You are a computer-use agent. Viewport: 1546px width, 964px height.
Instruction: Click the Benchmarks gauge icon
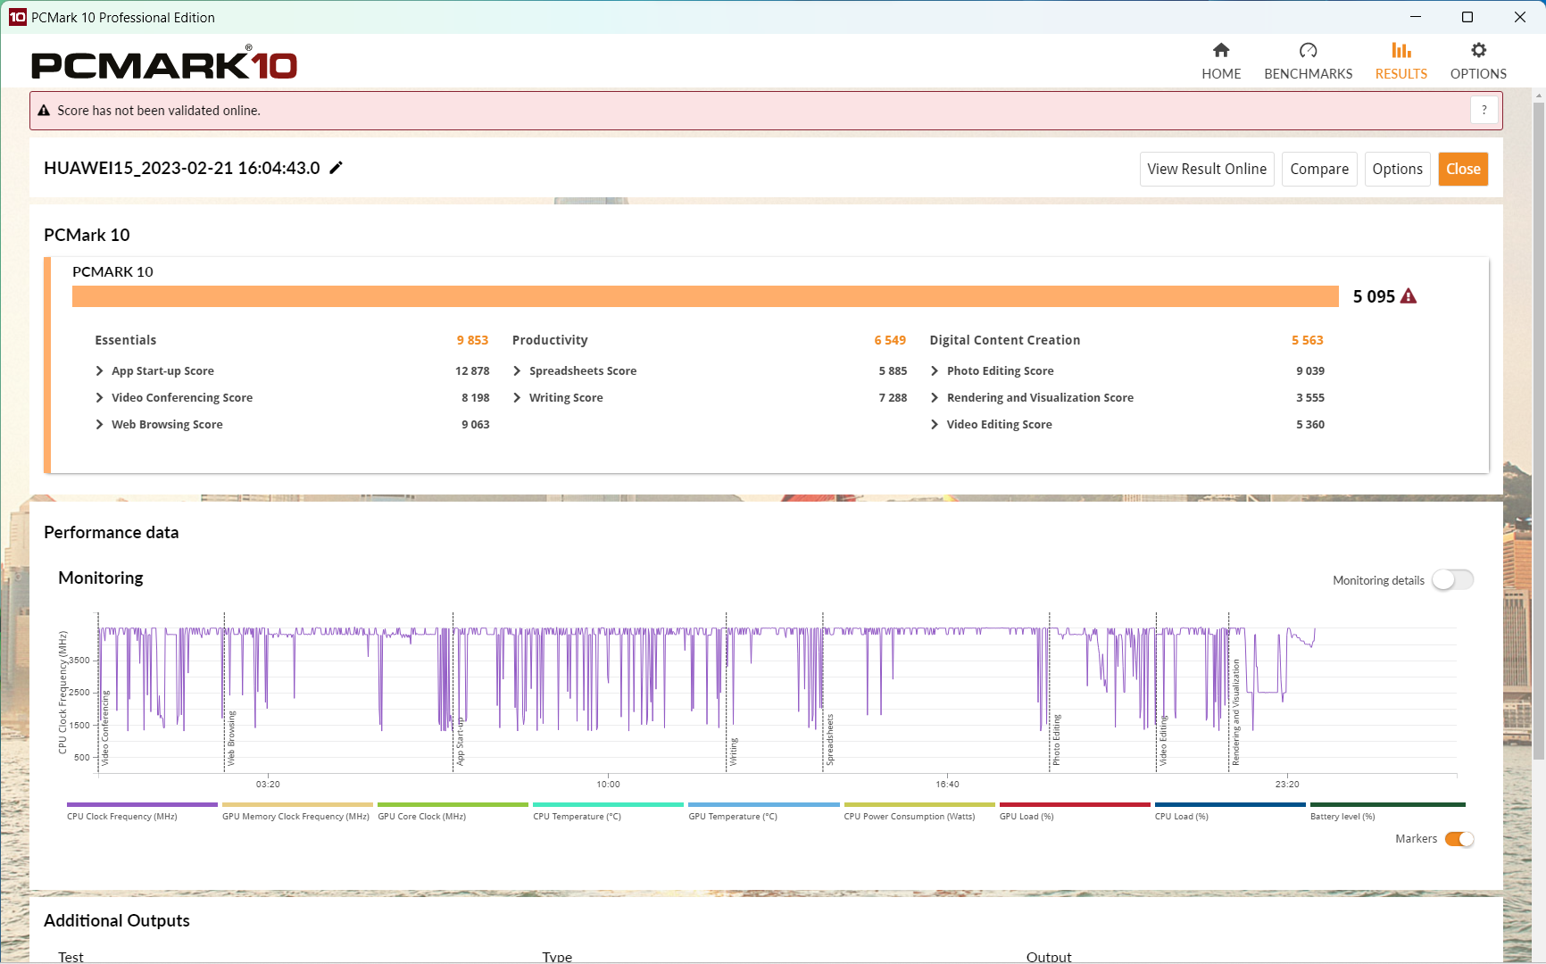click(1308, 50)
